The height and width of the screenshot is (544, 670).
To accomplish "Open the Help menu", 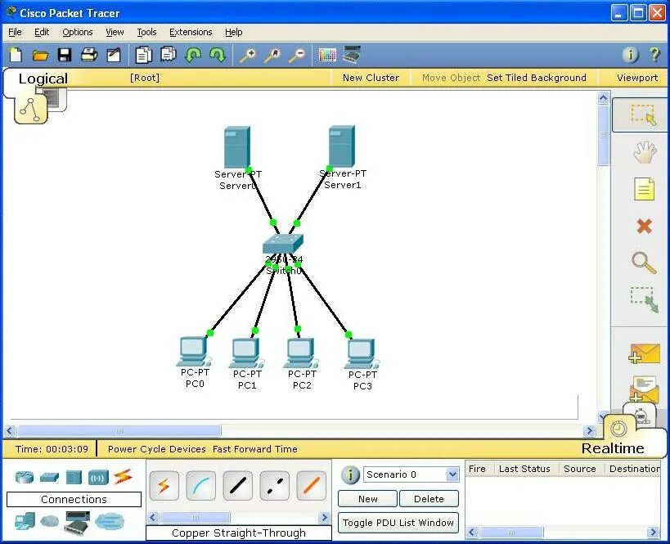I will coord(234,32).
